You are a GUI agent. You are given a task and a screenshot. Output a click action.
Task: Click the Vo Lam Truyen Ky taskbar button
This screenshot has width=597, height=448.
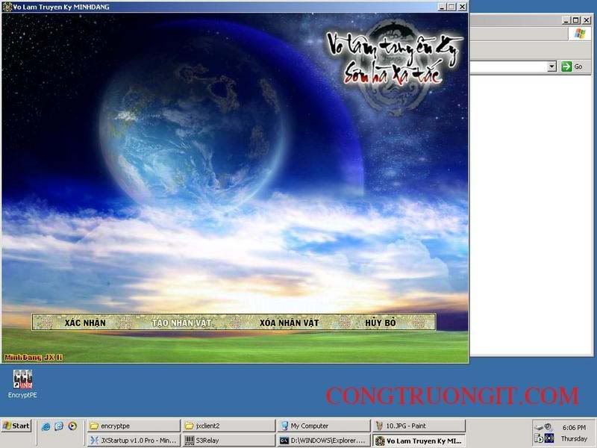[x=419, y=441]
